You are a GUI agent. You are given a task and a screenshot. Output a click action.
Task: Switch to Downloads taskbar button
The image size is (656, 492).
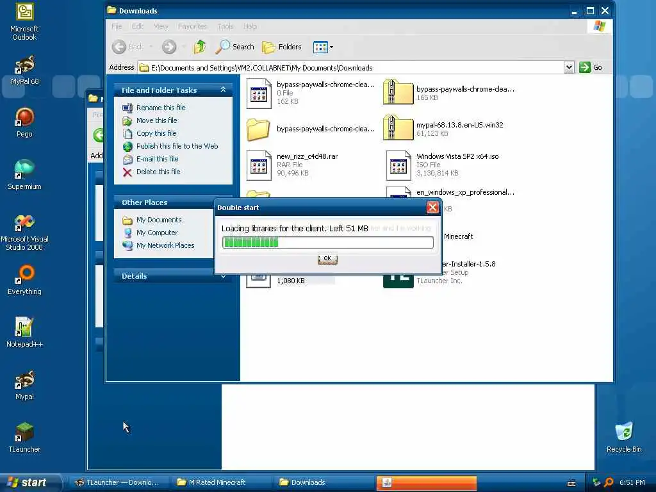(324, 482)
